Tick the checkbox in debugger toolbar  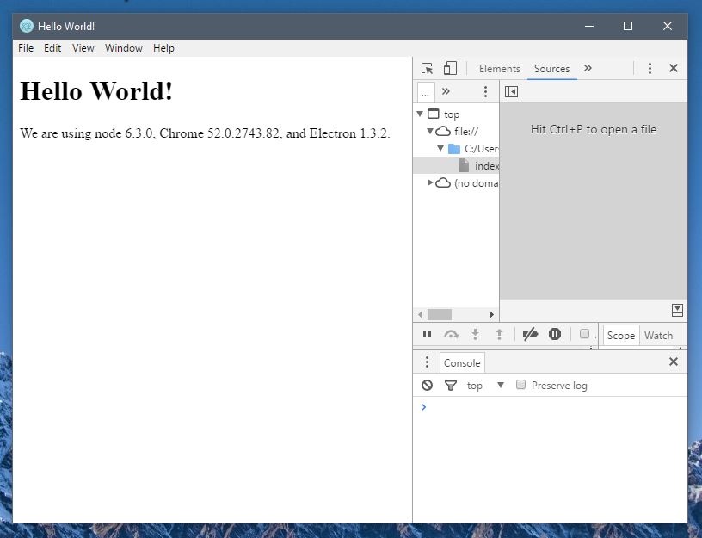pos(584,334)
